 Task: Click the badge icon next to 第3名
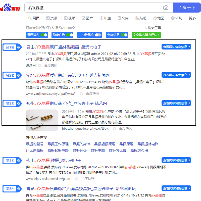19,104
